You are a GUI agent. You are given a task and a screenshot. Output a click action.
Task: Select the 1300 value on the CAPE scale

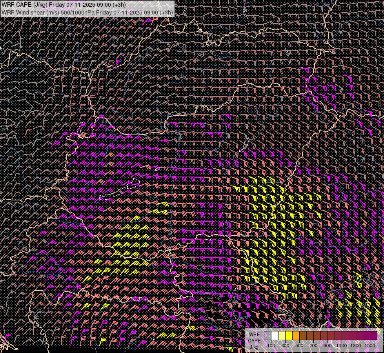click(x=356, y=346)
